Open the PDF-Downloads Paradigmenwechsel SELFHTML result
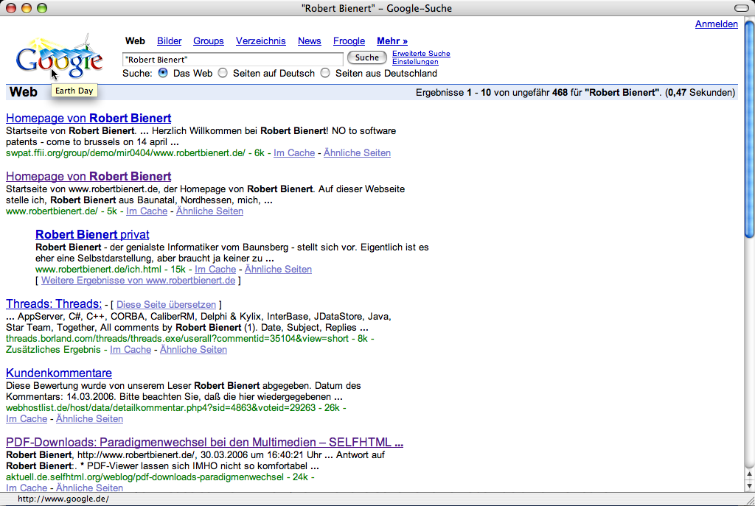 click(x=205, y=443)
